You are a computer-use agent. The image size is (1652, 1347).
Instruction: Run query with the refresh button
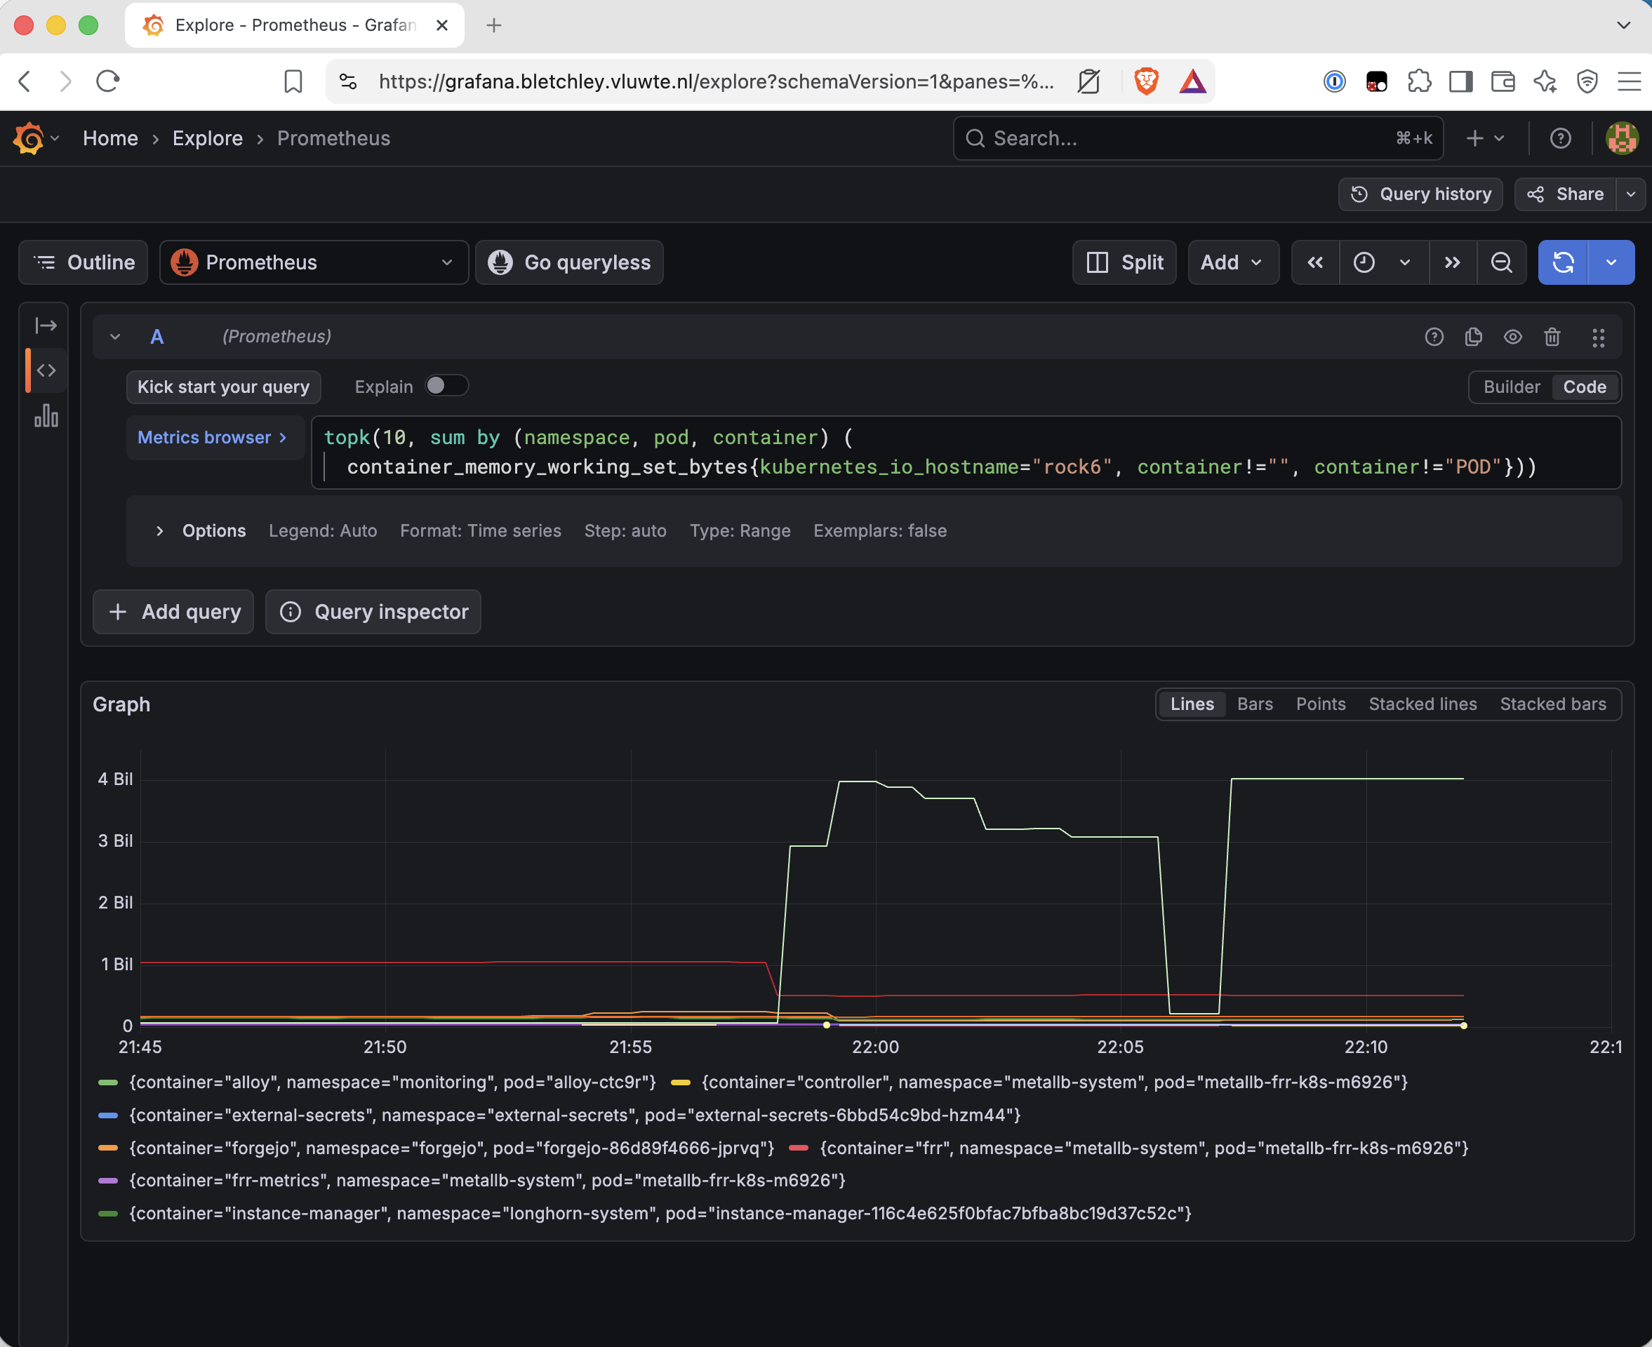point(1563,262)
